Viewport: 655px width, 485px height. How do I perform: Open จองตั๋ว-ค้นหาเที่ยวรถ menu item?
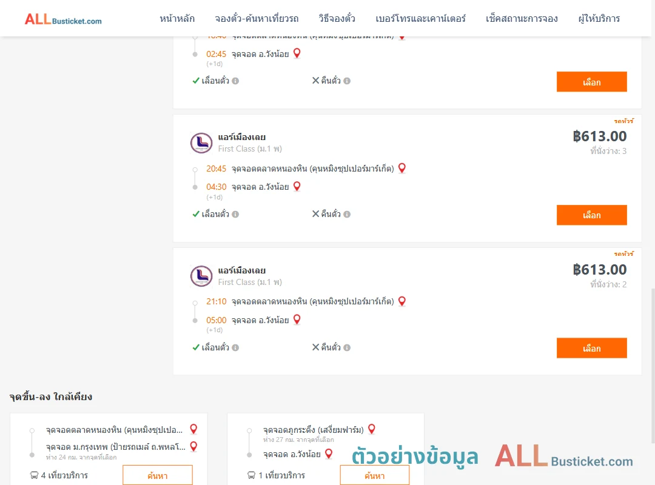(257, 19)
